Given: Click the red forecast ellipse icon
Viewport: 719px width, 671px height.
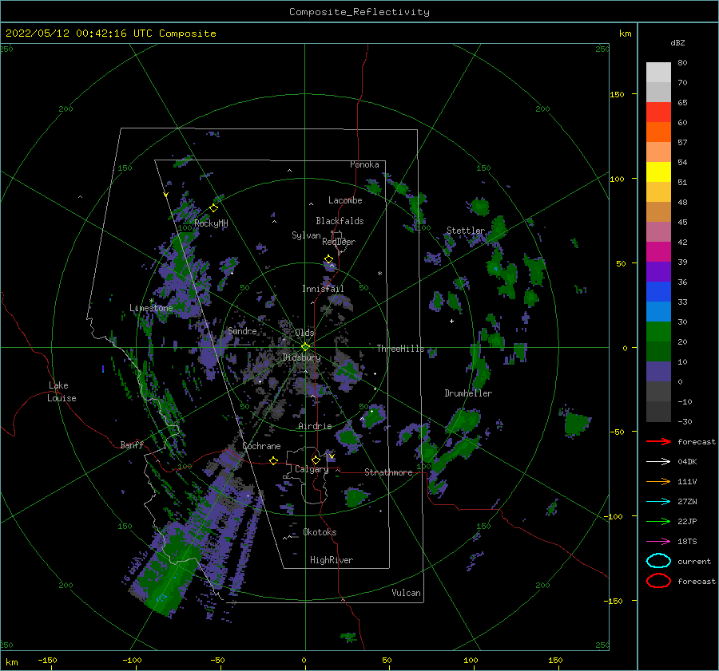Looking at the screenshot, I should [x=658, y=581].
